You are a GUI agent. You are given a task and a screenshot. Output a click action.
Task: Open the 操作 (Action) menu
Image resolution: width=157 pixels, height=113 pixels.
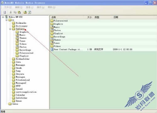click(x=41, y=7)
